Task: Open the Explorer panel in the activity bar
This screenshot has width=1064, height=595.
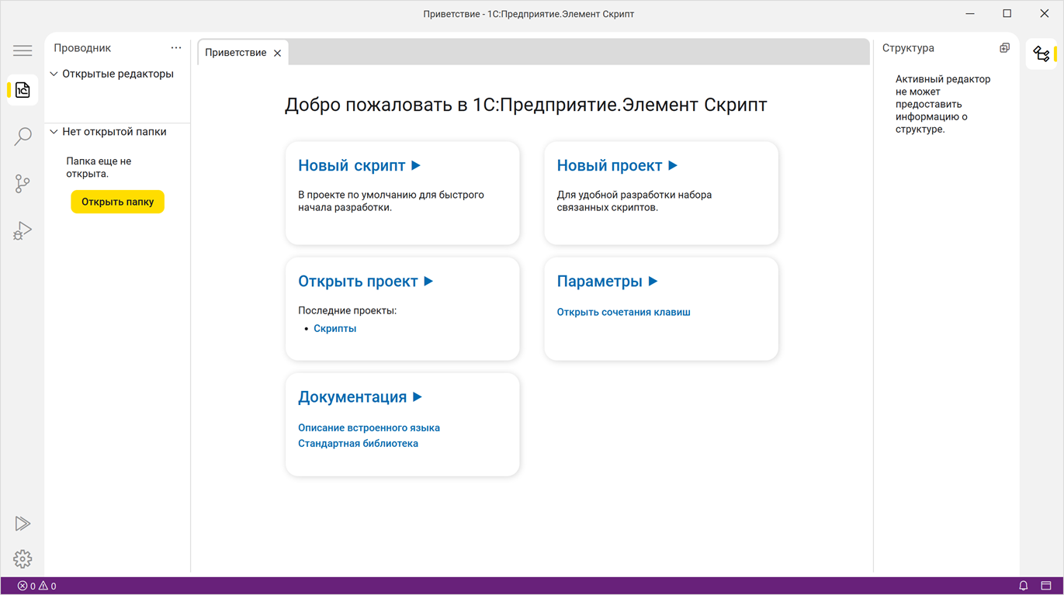Action: click(x=23, y=89)
